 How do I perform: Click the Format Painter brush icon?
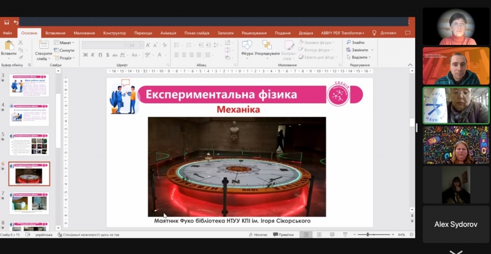point(21,57)
